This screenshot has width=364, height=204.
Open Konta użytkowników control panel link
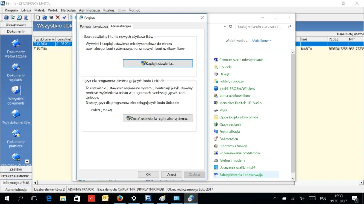point(235,96)
